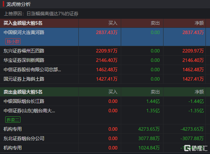Click 买入 column header in sell table

click(113, 92)
